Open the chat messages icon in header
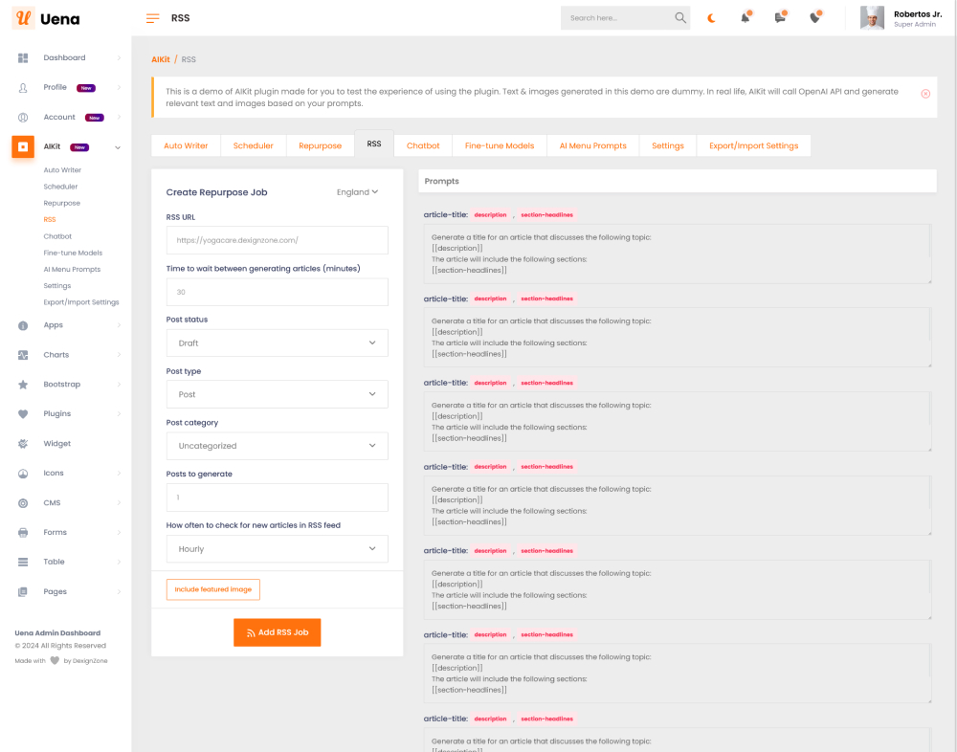 (780, 18)
